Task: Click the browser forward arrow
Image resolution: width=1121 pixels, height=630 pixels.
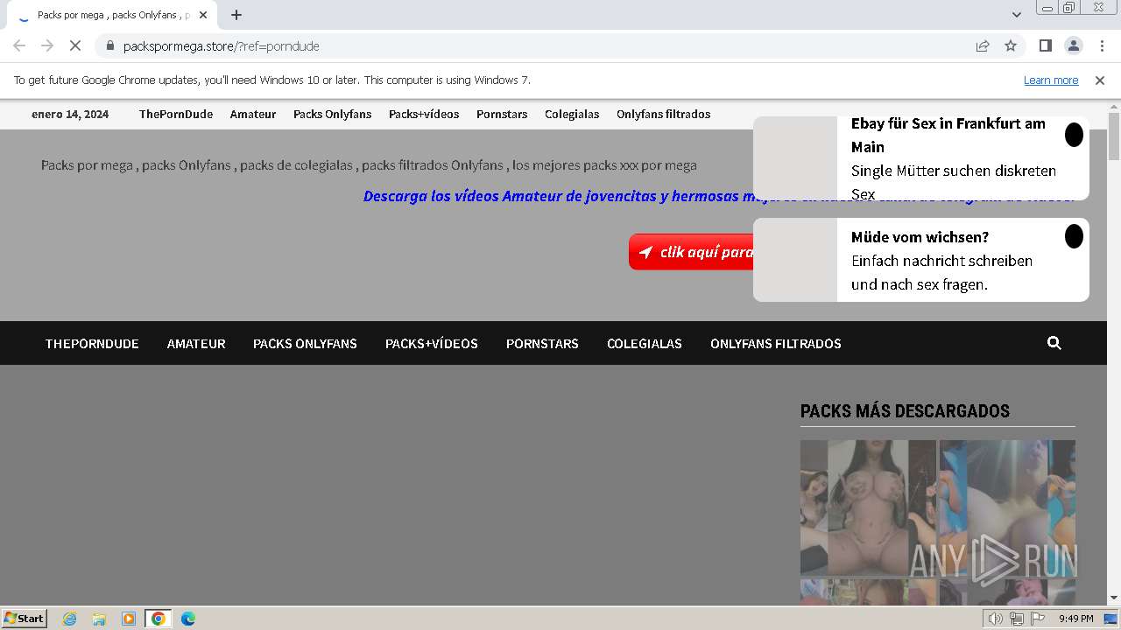Action: [47, 45]
